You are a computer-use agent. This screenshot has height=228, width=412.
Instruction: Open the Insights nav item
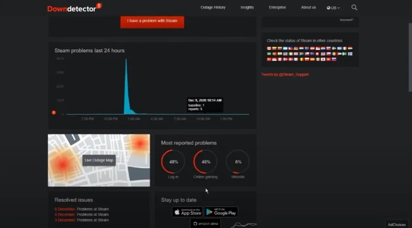tap(247, 7)
